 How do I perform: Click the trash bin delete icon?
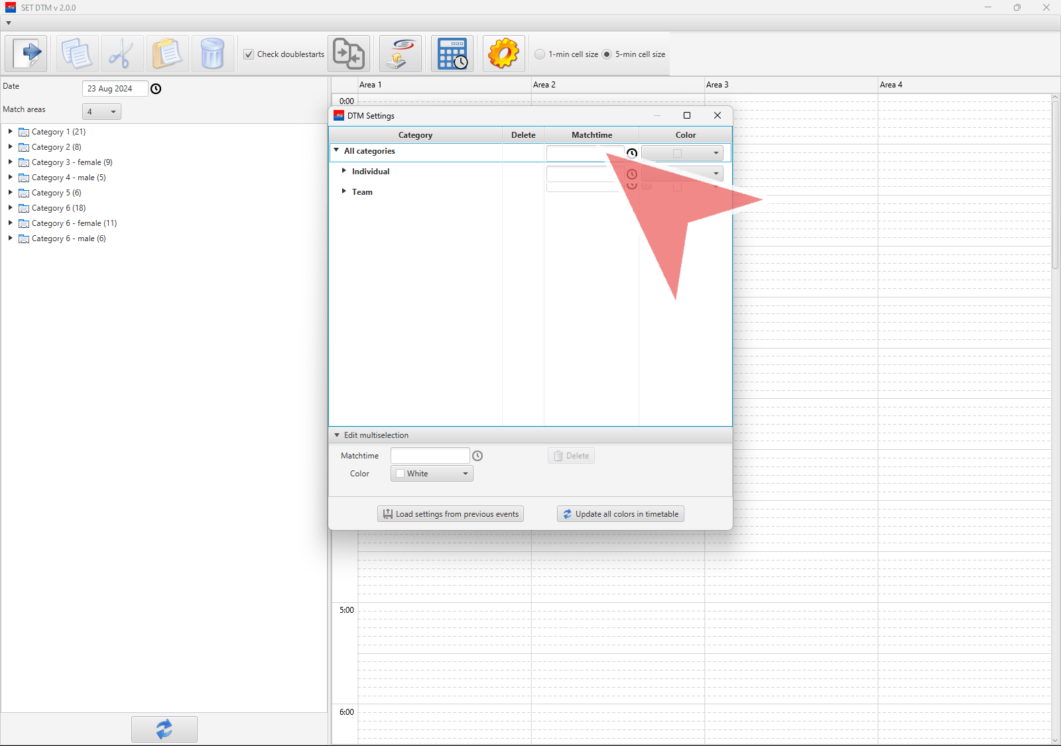click(x=212, y=54)
